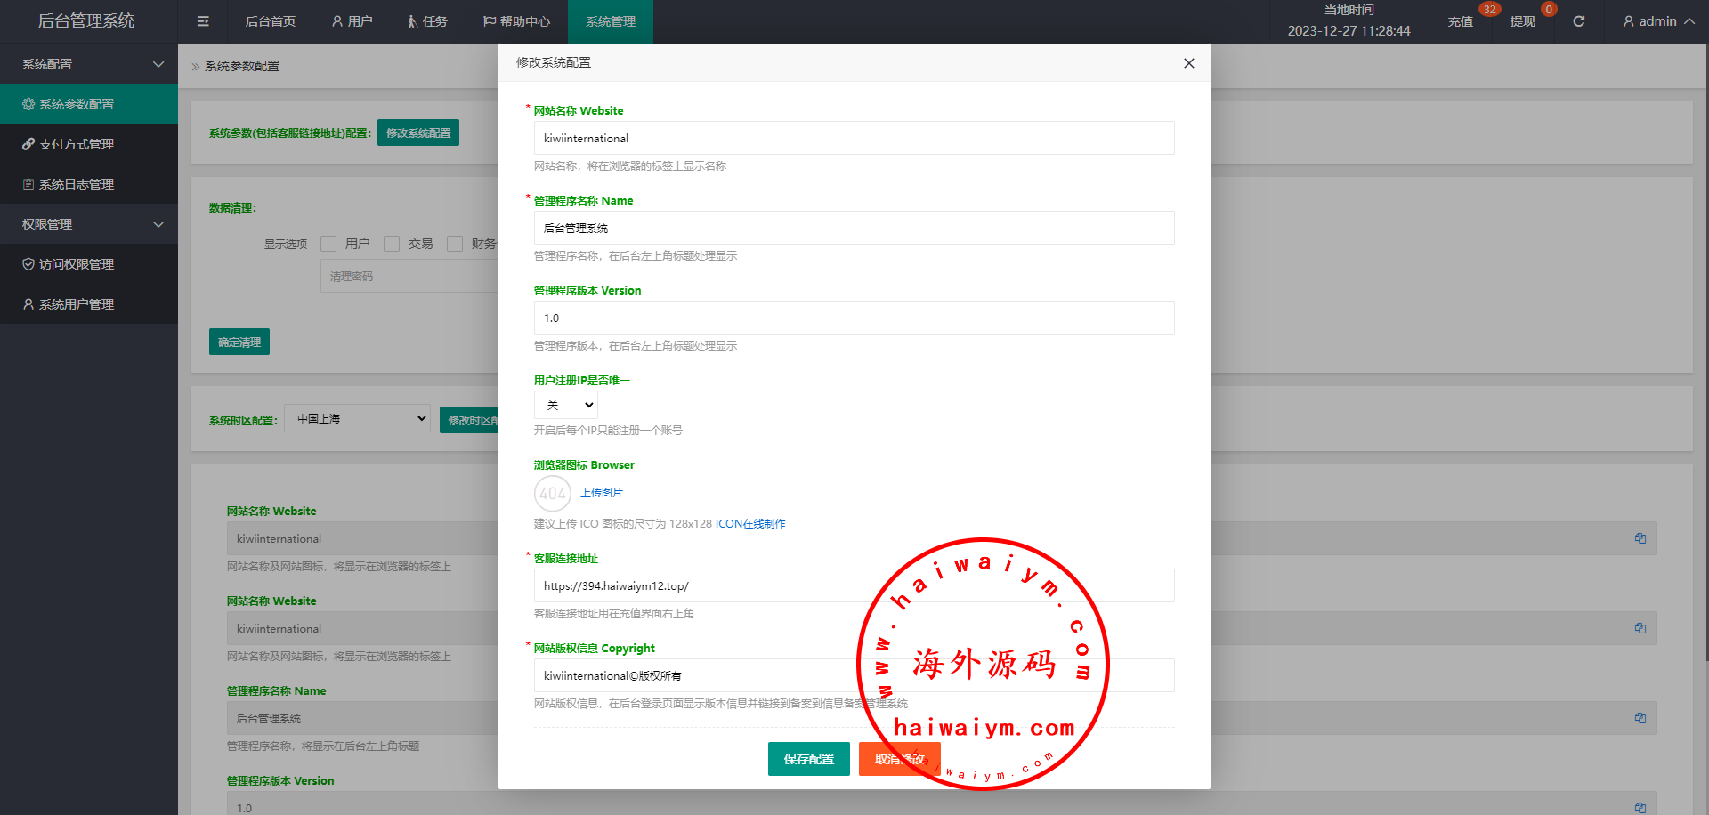Open the 中国上海 timezone dropdown
Viewport: 1709px width, 815px height.
357,418
